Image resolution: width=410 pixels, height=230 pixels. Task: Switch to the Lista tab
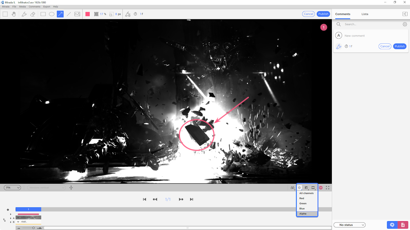pyautogui.click(x=365, y=14)
